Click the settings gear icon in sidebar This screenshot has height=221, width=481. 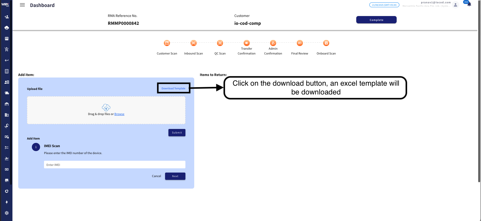click(7, 213)
